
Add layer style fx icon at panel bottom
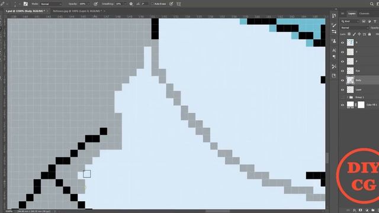pyautogui.click(x=354, y=211)
